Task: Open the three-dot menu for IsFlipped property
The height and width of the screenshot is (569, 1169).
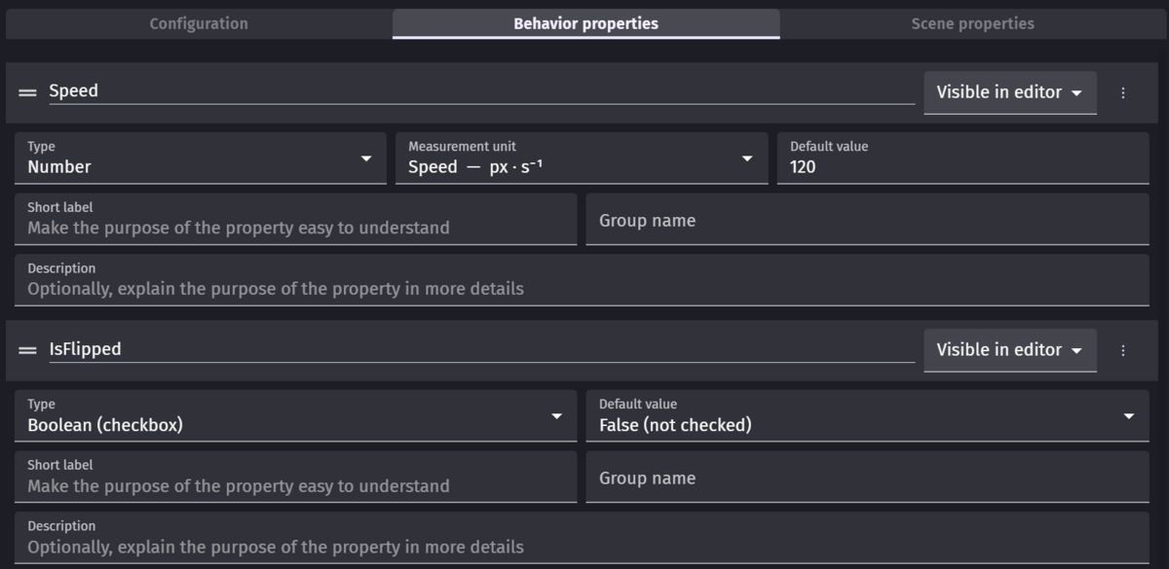Action: pos(1123,350)
